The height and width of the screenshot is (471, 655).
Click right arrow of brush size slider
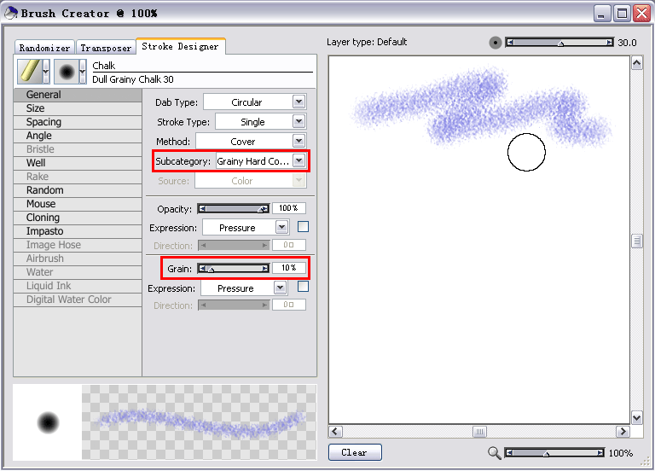coord(609,43)
